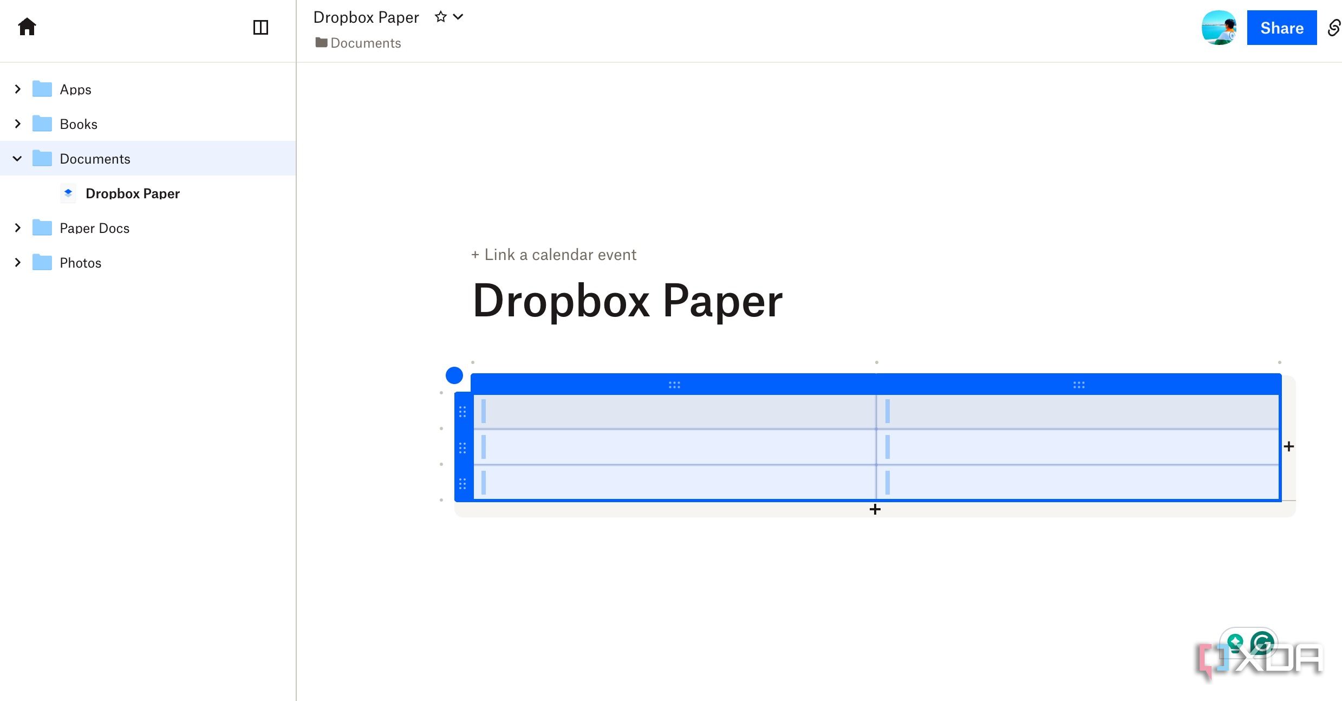Click the first row, first column table cell

(674, 412)
